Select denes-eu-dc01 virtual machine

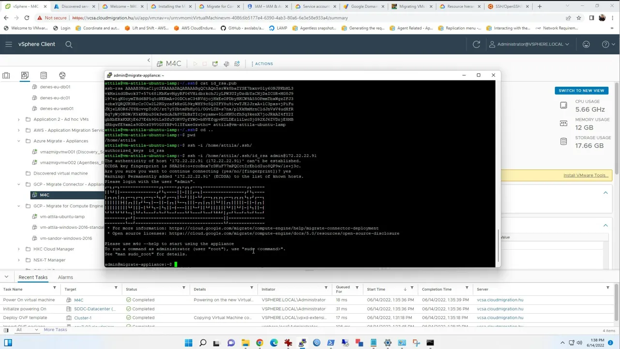point(55,97)
